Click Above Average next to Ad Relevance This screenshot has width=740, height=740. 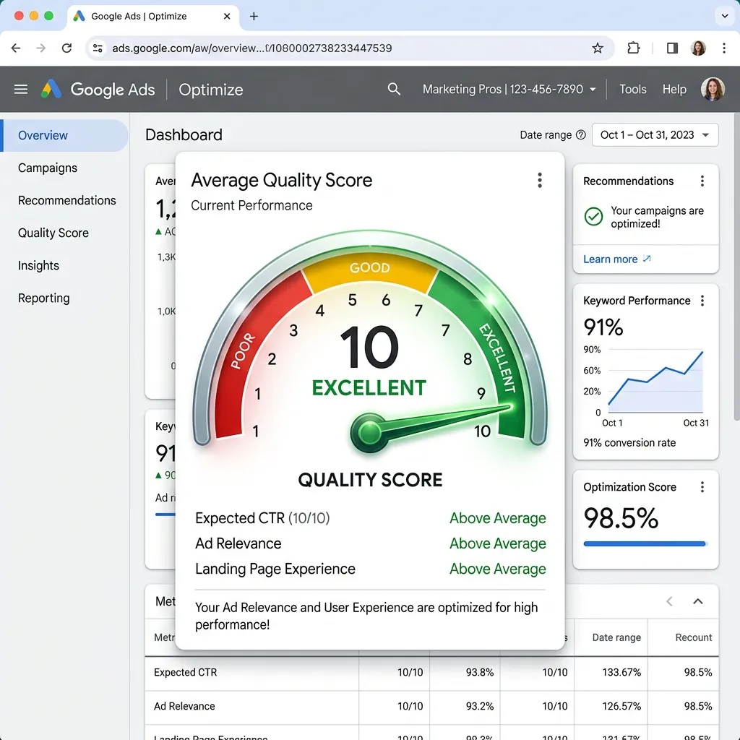tap(497, 543)
